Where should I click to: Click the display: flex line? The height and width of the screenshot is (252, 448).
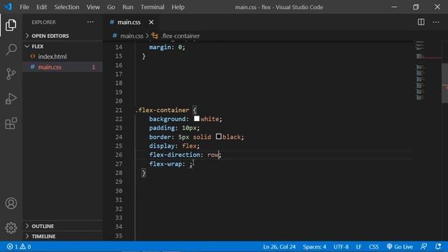(x=174, y=146)
